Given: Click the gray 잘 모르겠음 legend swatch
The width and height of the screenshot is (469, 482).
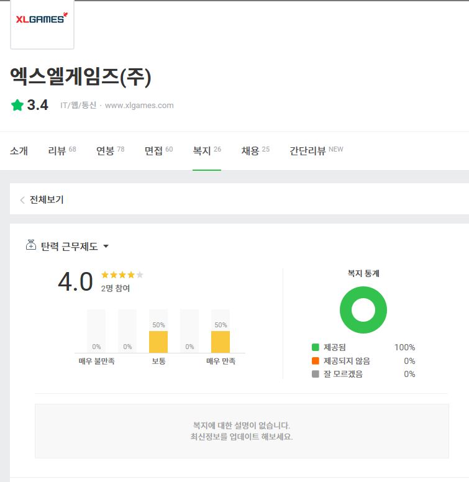Looking at the screenshot, I should point(316,374).
